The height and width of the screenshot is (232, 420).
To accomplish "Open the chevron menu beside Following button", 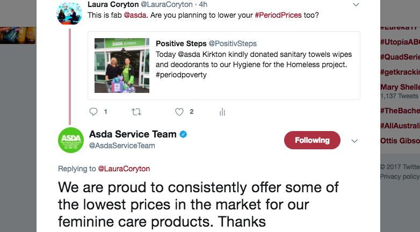I will click(x=354, y=141).
